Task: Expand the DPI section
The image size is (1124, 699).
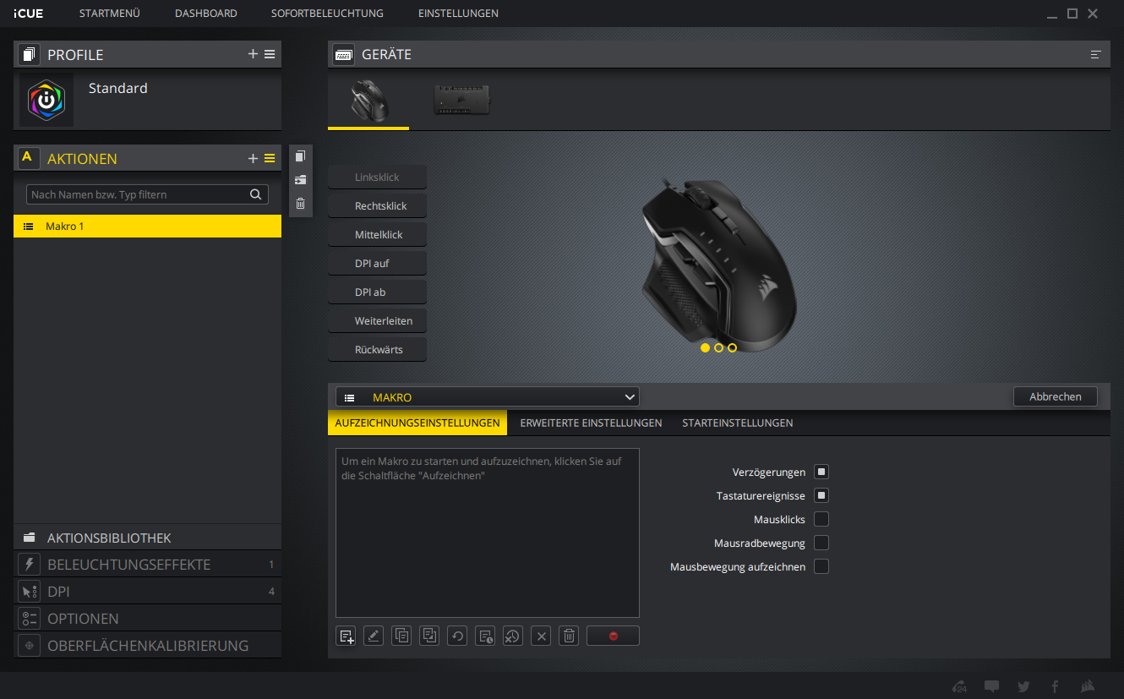Action: click(x=147, y=592)
